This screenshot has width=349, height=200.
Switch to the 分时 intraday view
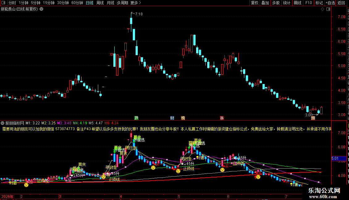(x=12, y=3)
